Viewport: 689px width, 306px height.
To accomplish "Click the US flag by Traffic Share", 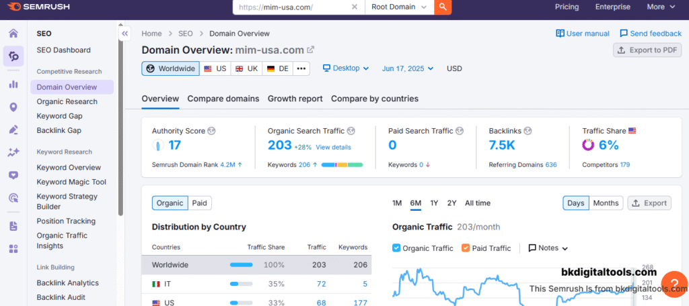I will point(632,131).
